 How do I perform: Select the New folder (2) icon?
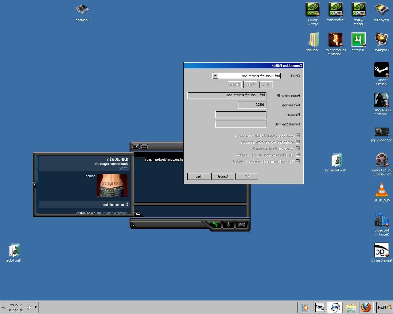(336, 163)
